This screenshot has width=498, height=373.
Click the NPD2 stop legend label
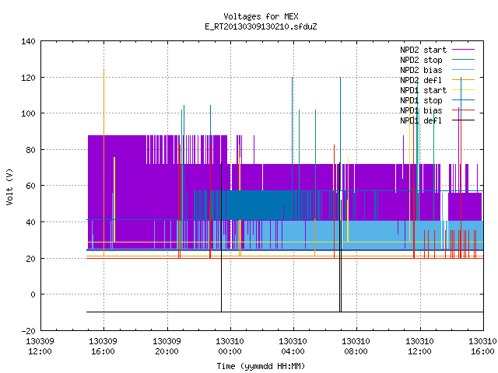coord(421,60)
